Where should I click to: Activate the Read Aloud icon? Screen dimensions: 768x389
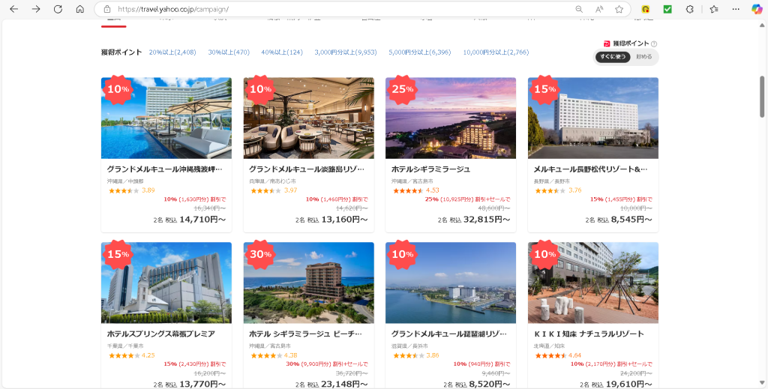[598, 9]
